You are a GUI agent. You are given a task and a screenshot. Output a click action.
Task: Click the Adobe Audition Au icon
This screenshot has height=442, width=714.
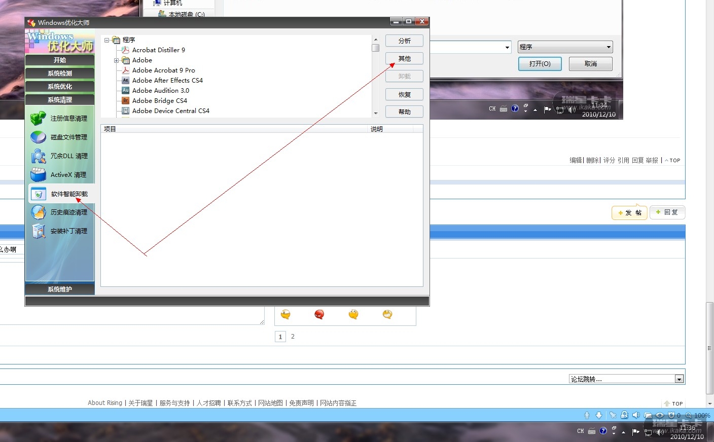click(126, 91)
